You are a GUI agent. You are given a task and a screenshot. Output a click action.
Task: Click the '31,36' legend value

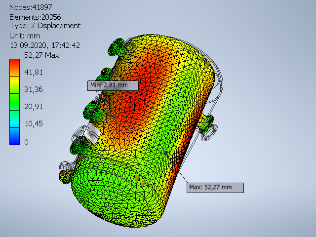pos(34,89)
